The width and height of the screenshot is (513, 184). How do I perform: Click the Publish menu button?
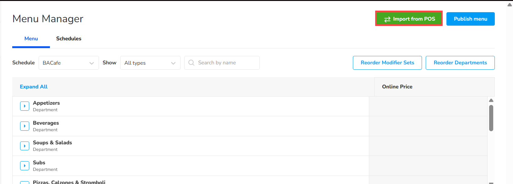(470, 19)
